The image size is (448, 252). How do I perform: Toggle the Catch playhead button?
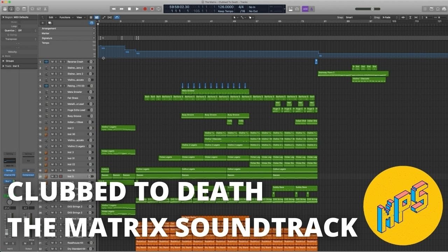click(117, 17)
